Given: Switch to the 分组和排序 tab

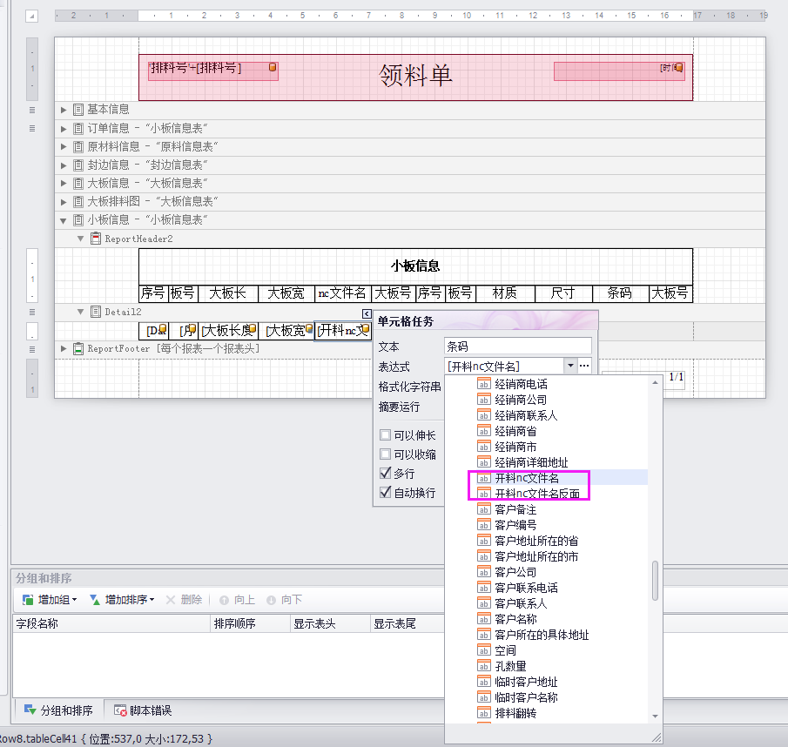Looking at the screenshot, I should pyautogui.click(x=58, y=710).
